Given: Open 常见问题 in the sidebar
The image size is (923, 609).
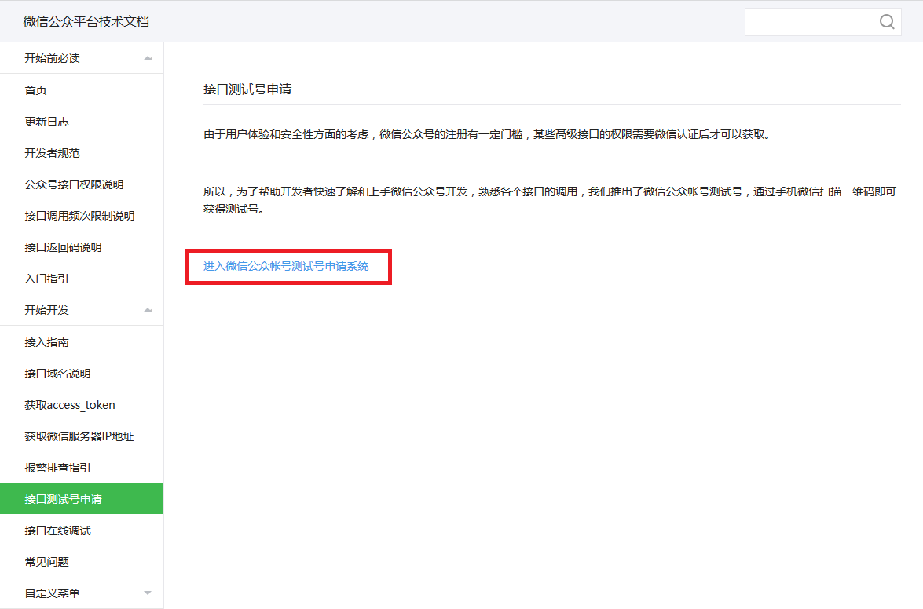Looking at the screenshot, I should coord(82,562).
